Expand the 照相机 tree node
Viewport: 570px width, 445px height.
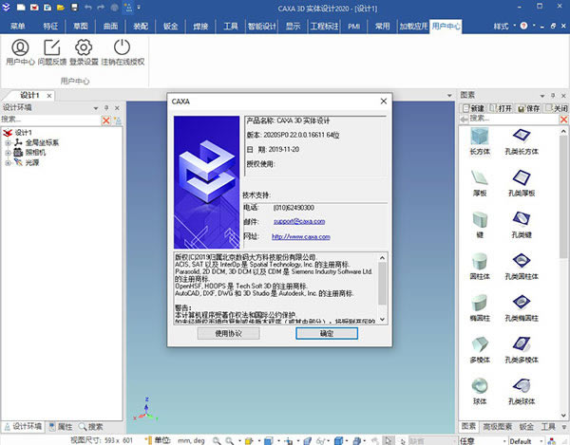point(7,153)
